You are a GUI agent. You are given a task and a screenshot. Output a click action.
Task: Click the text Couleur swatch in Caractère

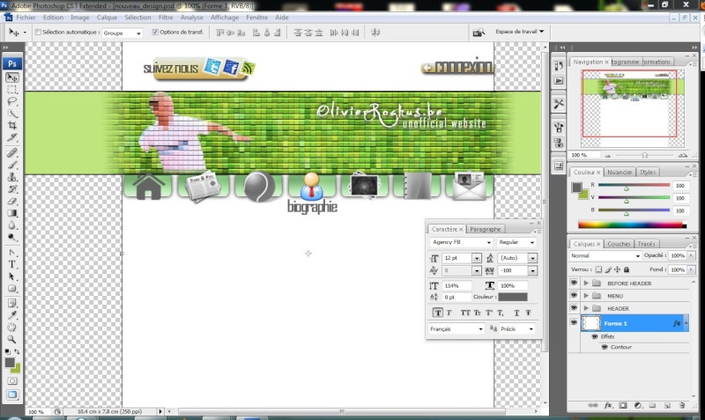[x=513, y=297]
